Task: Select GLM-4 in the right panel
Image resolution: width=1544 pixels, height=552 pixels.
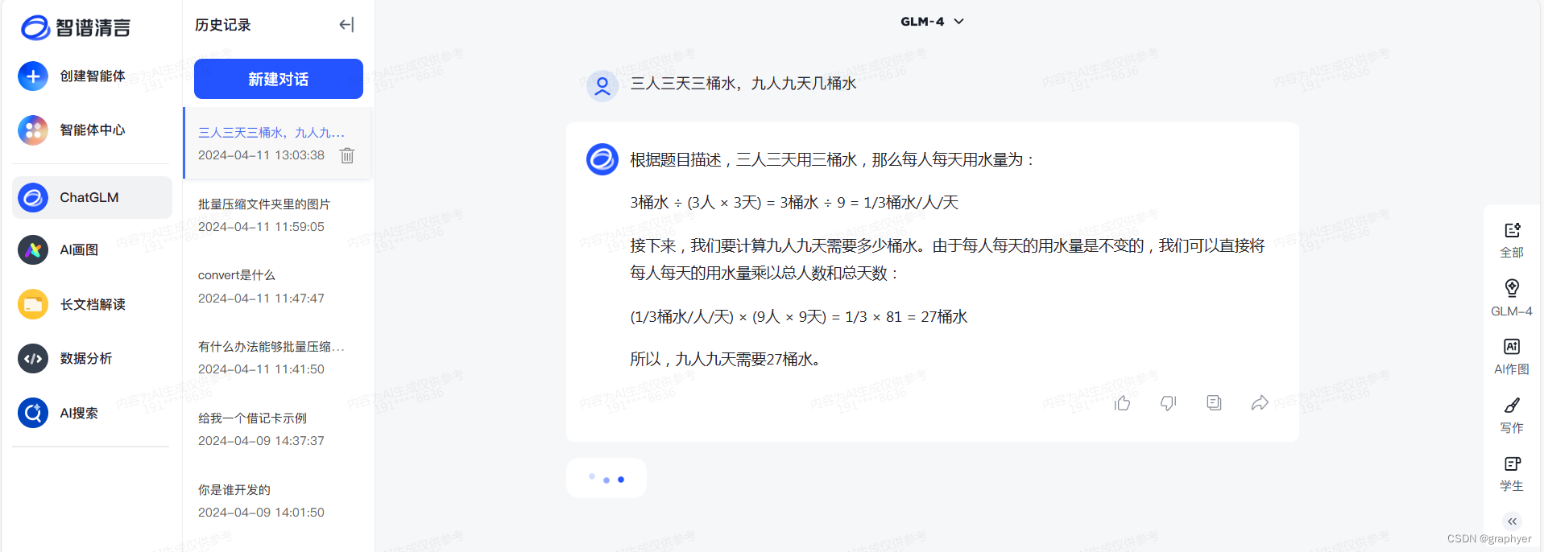Action: (x=1512, y=299)
